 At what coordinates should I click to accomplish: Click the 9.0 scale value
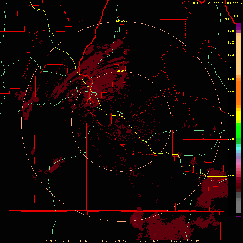(x=231, y=42)
